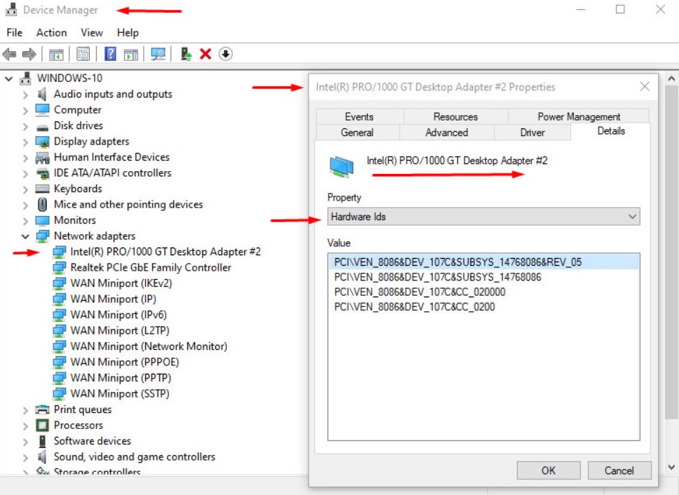Expand the Disk drives category
679x495 pixels.
(x=25, y=126)
